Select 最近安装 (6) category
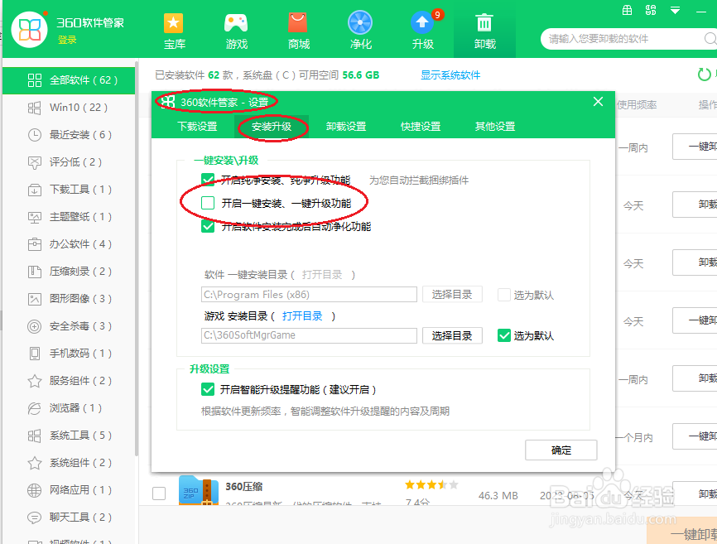717x544 pixels. tap(69, 135)
